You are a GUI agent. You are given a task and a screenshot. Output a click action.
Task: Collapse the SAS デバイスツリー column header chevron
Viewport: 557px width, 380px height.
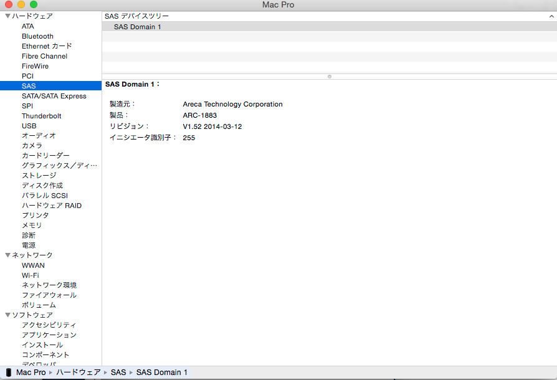(551, 16)
